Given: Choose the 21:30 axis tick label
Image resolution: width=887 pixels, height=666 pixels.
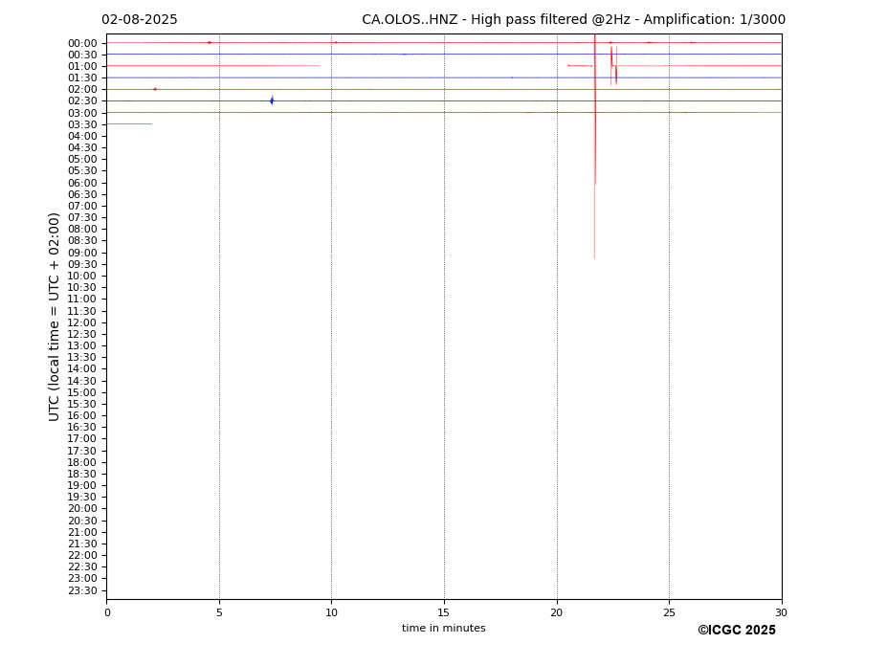Looking at the screenshot, I should (82, 544).
